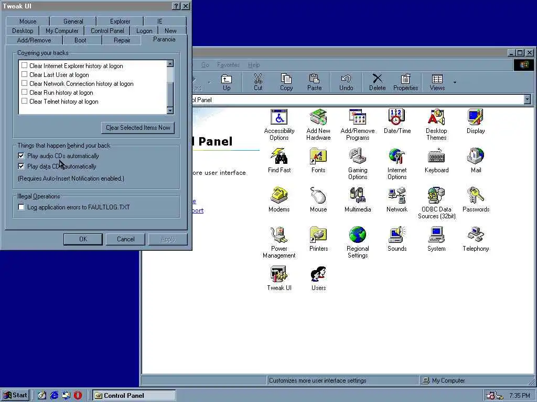Confirm Tweak UI with OK button

[83, 239]
